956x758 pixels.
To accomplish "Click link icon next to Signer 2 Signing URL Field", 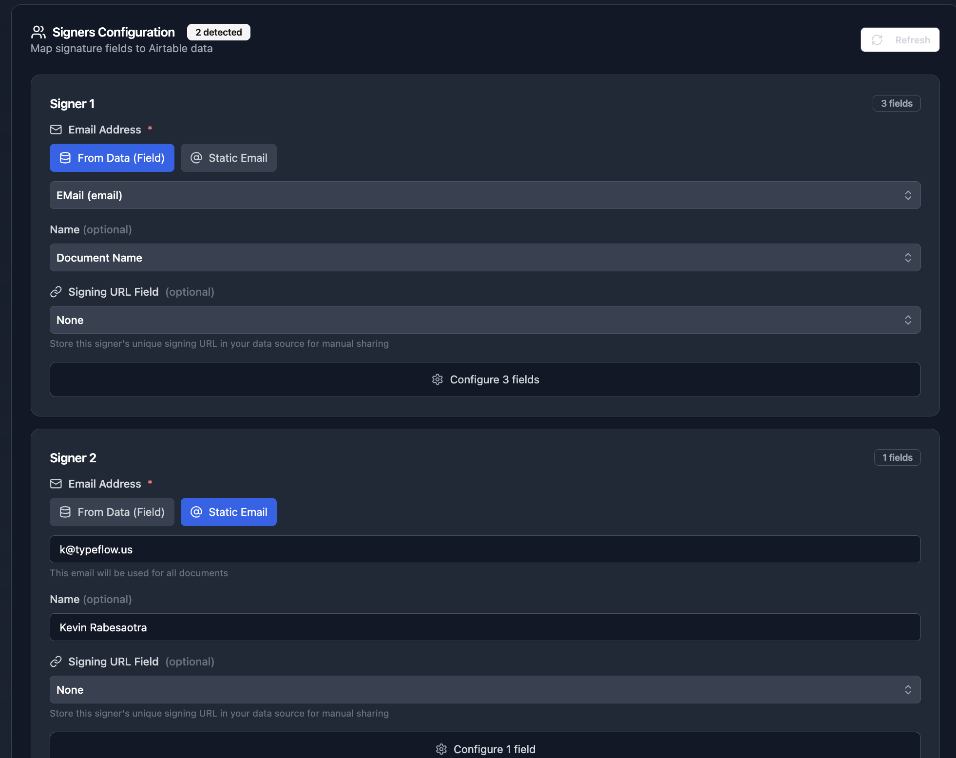I will point(56,662).
